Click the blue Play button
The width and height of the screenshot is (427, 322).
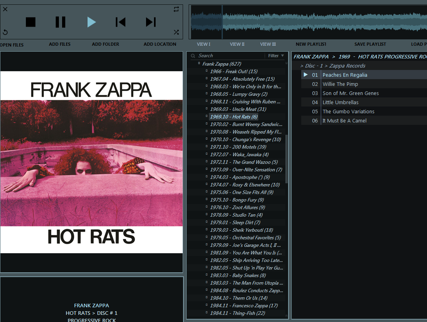click(92, 22)
